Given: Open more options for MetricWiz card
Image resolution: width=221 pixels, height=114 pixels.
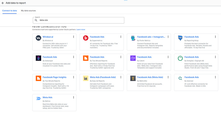Looking at the screenshot, I should [x=168, y=77].
